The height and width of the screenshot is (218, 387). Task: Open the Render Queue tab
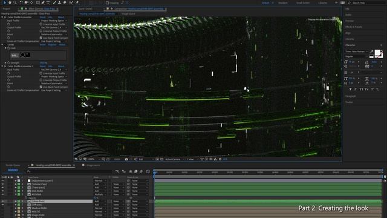(13, 165)
